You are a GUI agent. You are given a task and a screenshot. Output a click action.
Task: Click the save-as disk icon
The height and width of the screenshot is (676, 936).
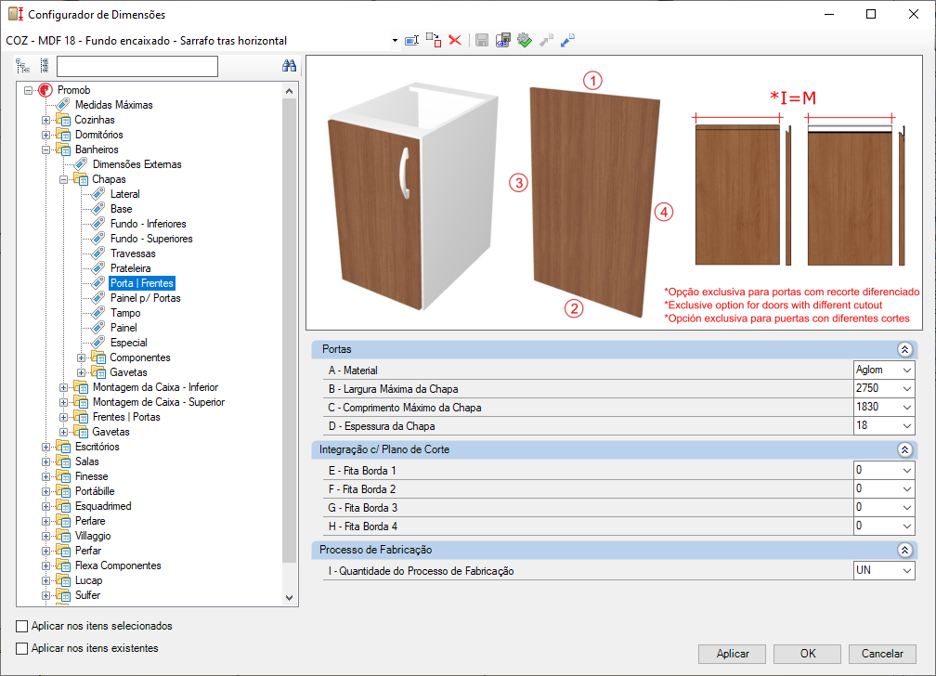[503, 41]
